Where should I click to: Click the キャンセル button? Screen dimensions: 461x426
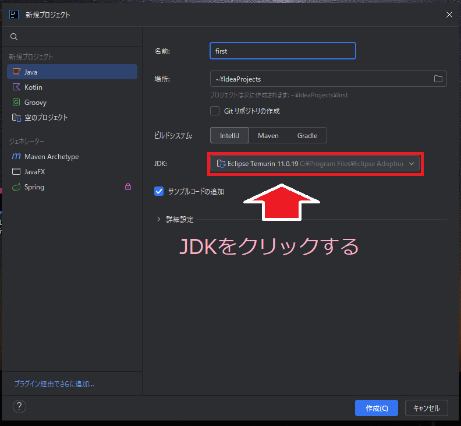[x=426, y=408]
